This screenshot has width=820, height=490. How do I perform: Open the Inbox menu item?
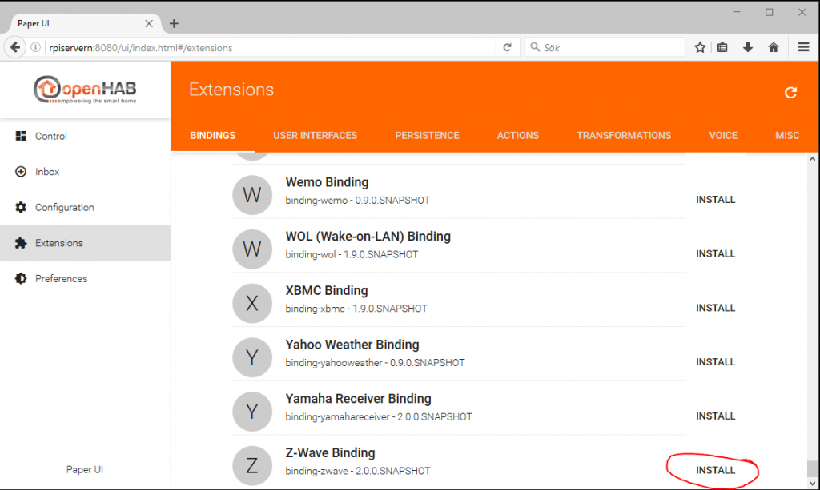pyautogui.click(x=85, y=172)
